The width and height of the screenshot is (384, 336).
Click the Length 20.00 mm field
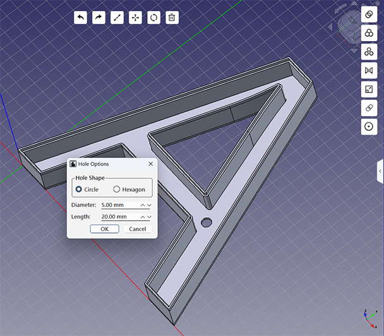126,217
